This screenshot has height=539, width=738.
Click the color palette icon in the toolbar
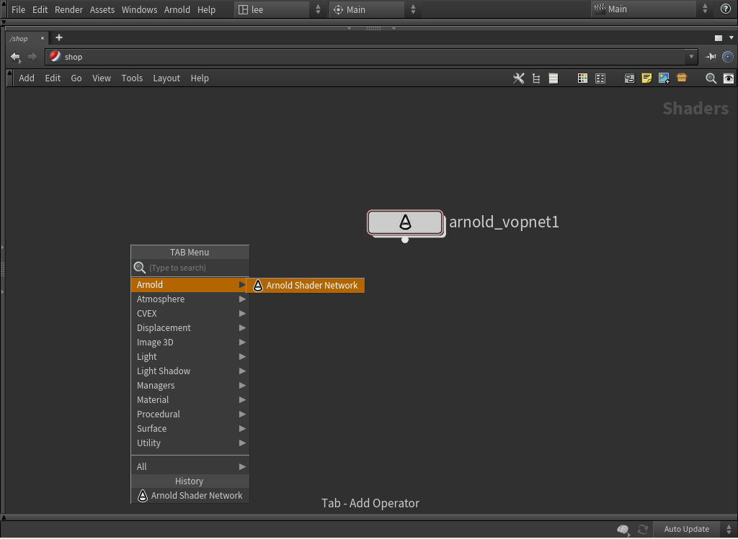(582, 78)
